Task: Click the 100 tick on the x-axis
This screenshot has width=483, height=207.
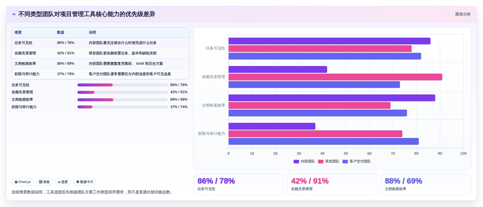Action: pyautogui.click(x=463, y=154)
